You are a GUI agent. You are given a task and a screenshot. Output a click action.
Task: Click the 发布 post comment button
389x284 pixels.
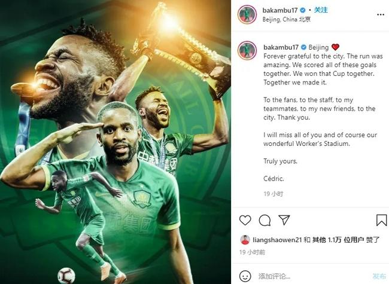pos(379,276)
